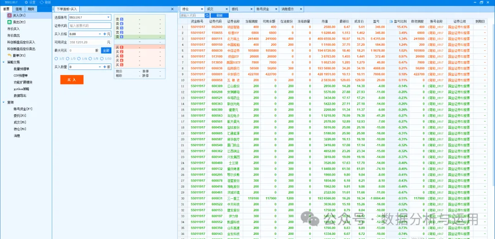The height and width of the screenshot is (239, 495).
Task: Click the 证券代码 column header
Action: [x=215, y=21]
